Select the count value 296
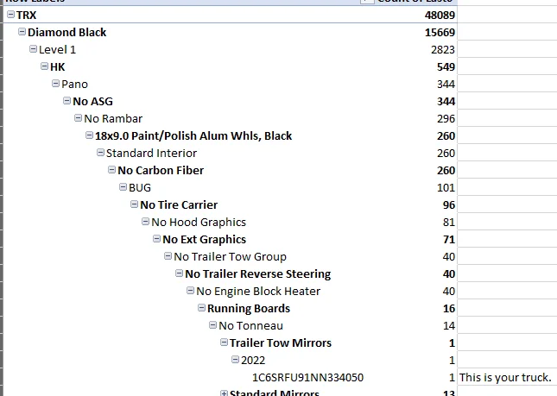This screenshot has height=396, width=557. point(446,118)
